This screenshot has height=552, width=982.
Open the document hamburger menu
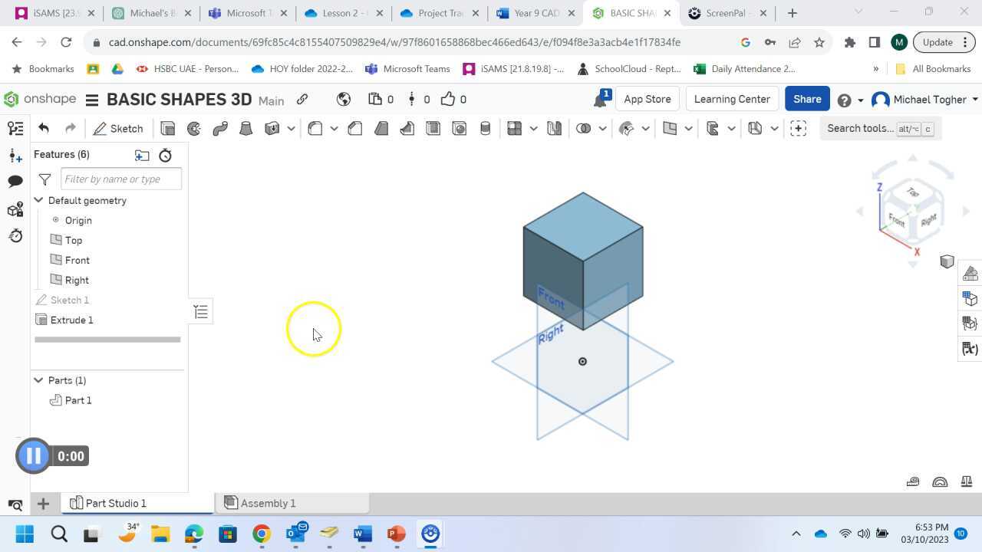pyautogui.click(x=91, y=99)
